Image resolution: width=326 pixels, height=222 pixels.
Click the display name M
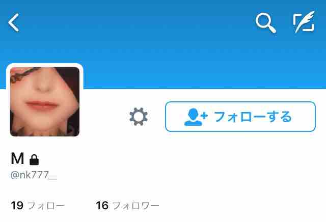pos(17,158)
